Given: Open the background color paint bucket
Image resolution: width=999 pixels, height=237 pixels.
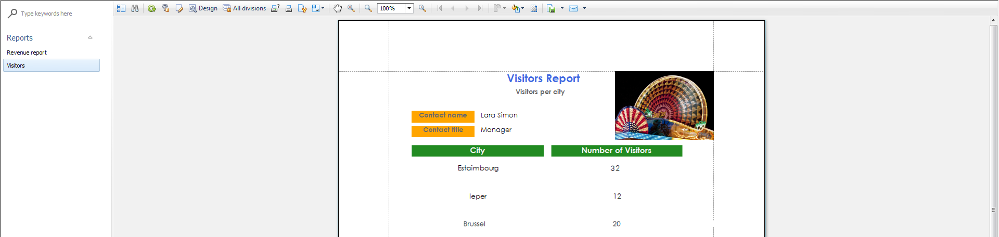Looking at the screenshot, I should pos(516,8).
